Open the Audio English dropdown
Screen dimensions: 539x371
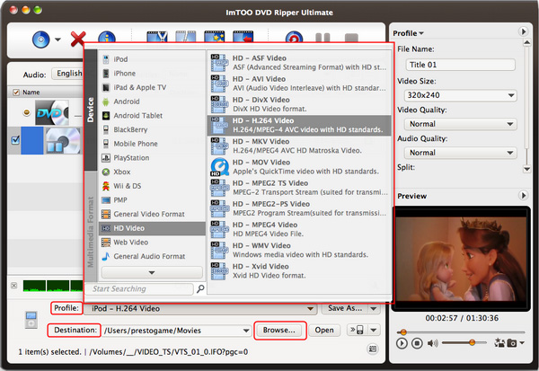click(68, 74)
